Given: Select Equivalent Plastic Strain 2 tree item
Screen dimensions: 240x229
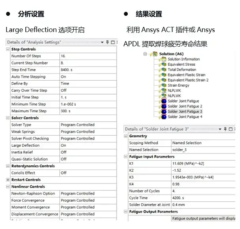Looking at the screenshot, I should pyautogui.click(x=188, y=80).
